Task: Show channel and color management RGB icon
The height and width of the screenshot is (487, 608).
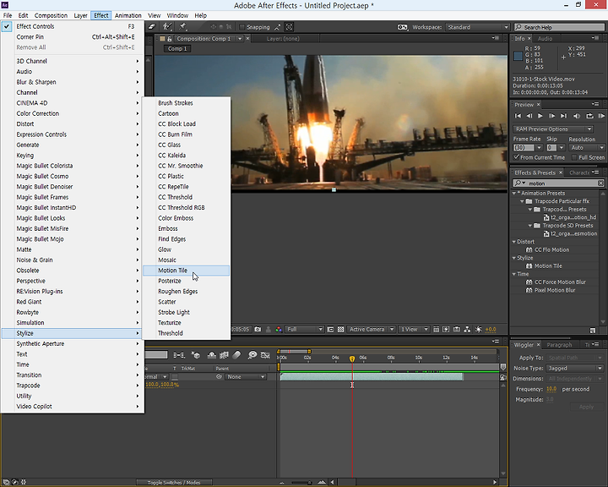Action: pyautogui.click(x=279, y=330)
